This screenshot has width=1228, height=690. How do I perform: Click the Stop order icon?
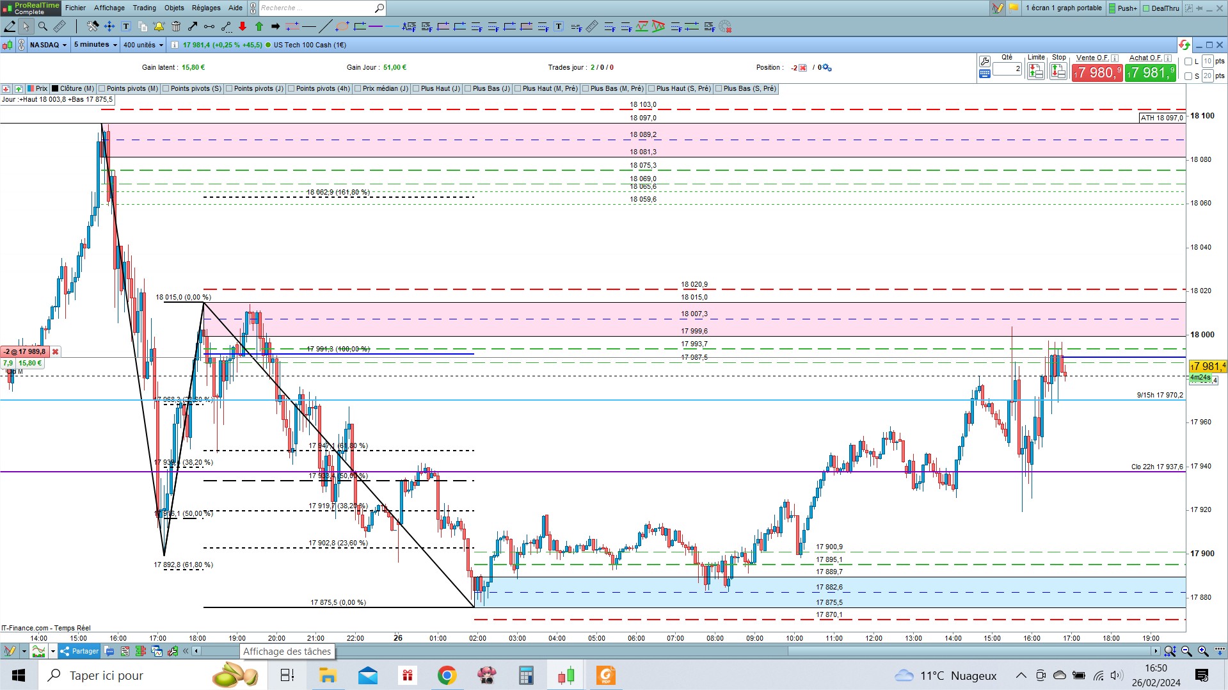[1058, 71]
